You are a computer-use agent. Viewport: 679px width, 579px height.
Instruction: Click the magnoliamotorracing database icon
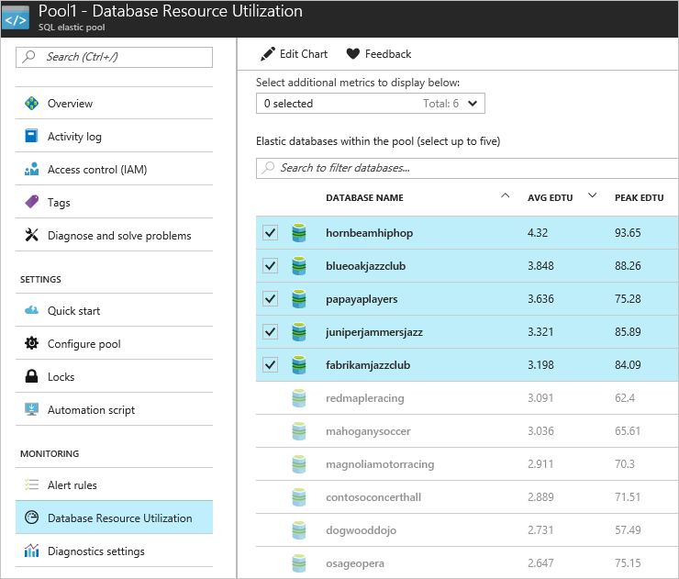[299, 463]
